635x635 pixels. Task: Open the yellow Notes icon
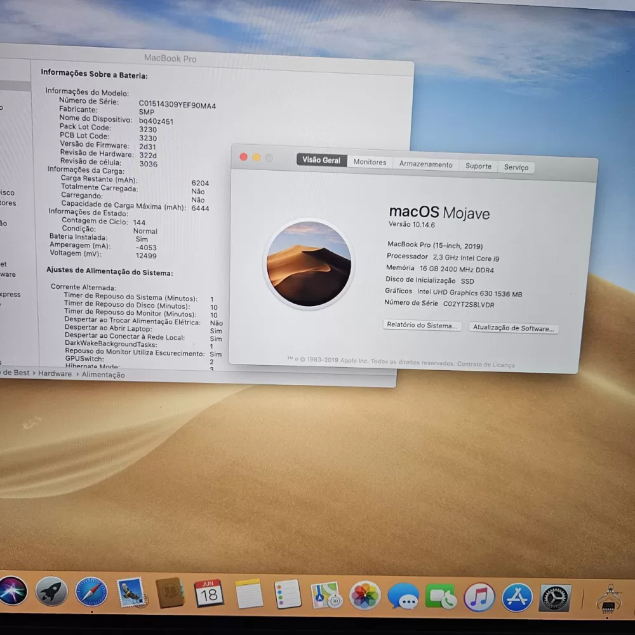[x=249, y=594]
